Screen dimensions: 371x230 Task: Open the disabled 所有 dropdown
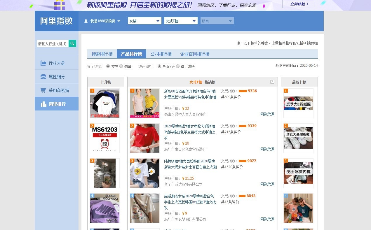pos(217,21)
